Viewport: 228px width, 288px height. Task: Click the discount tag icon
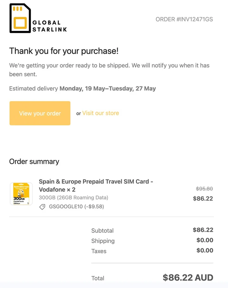pos(42,207)
